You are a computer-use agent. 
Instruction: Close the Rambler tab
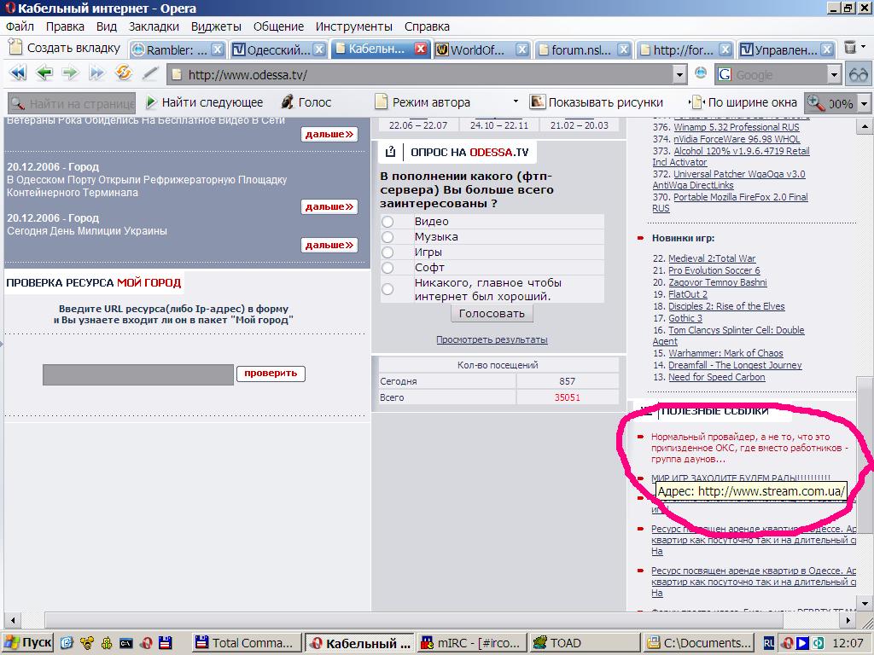click(218, 49)
